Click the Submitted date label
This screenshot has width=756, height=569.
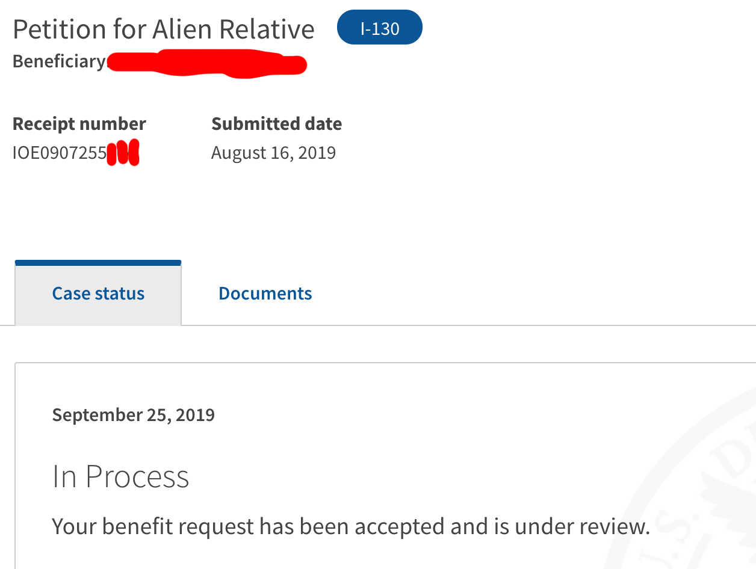277,124
